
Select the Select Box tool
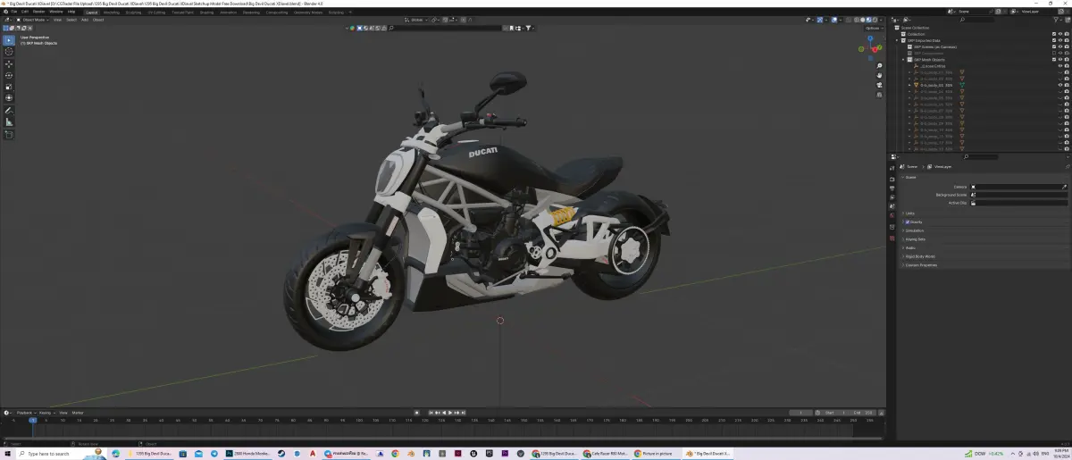pos(9,40)
